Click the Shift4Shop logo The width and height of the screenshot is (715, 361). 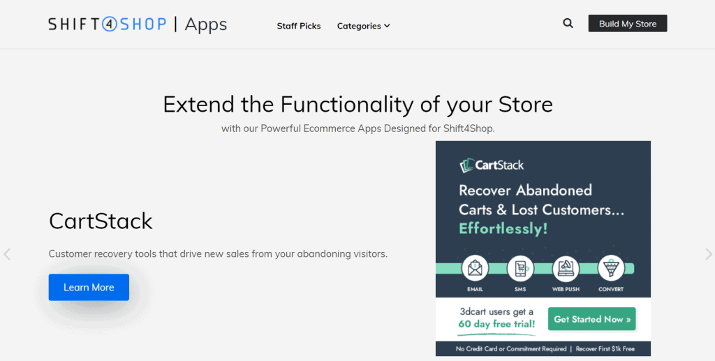107,24
